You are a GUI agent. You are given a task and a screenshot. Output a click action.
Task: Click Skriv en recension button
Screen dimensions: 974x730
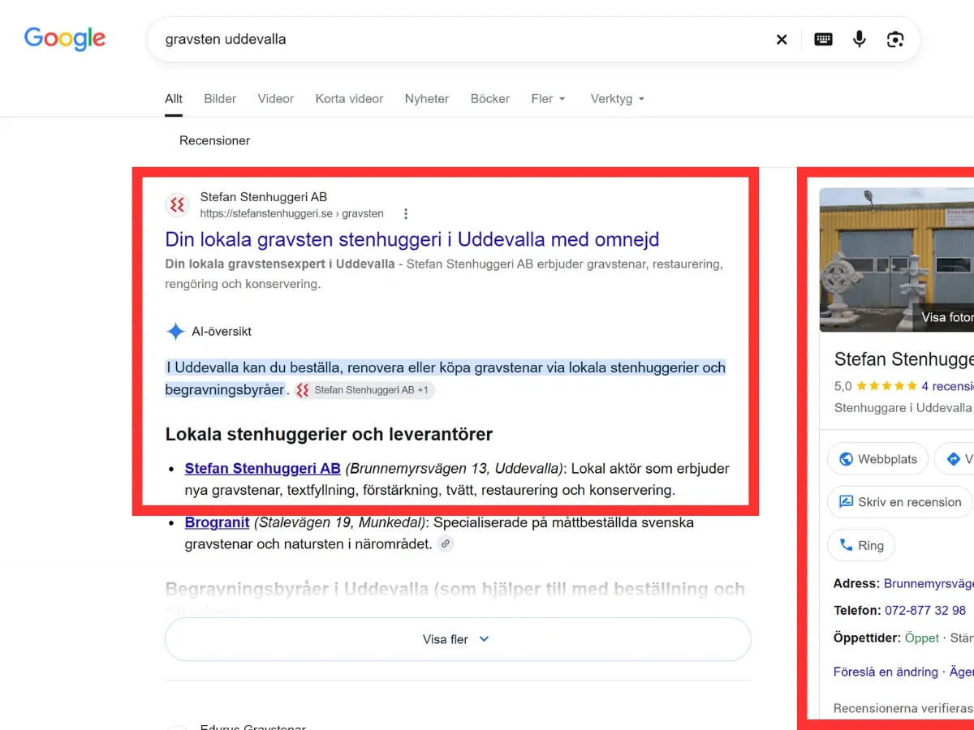click(899, 502)
